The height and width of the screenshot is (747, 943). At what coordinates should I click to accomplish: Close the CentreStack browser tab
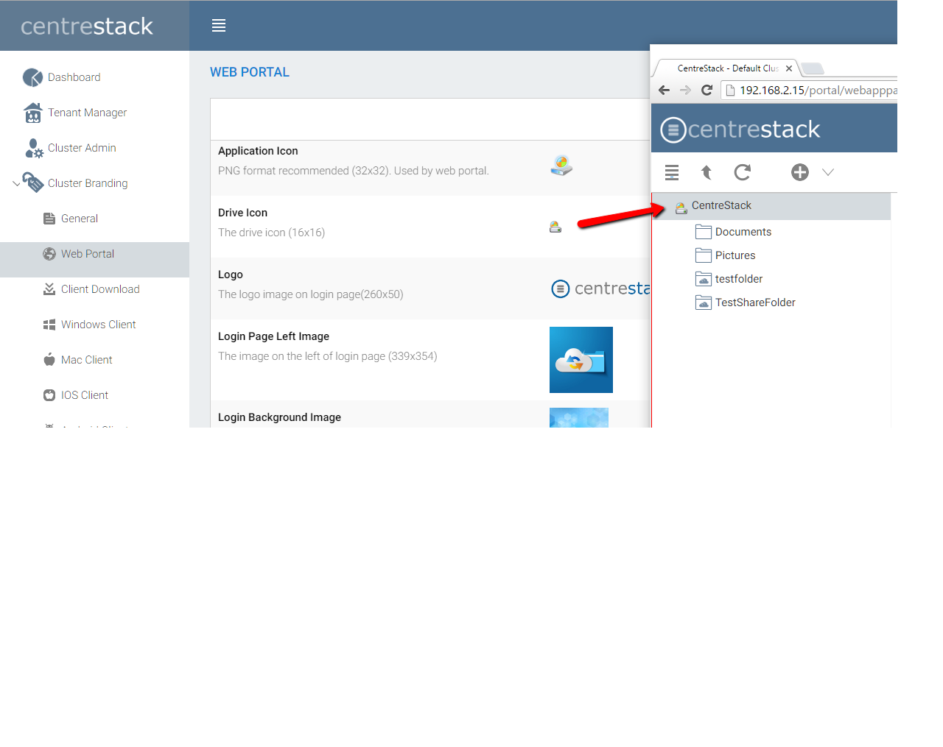(x=789, y=68)
